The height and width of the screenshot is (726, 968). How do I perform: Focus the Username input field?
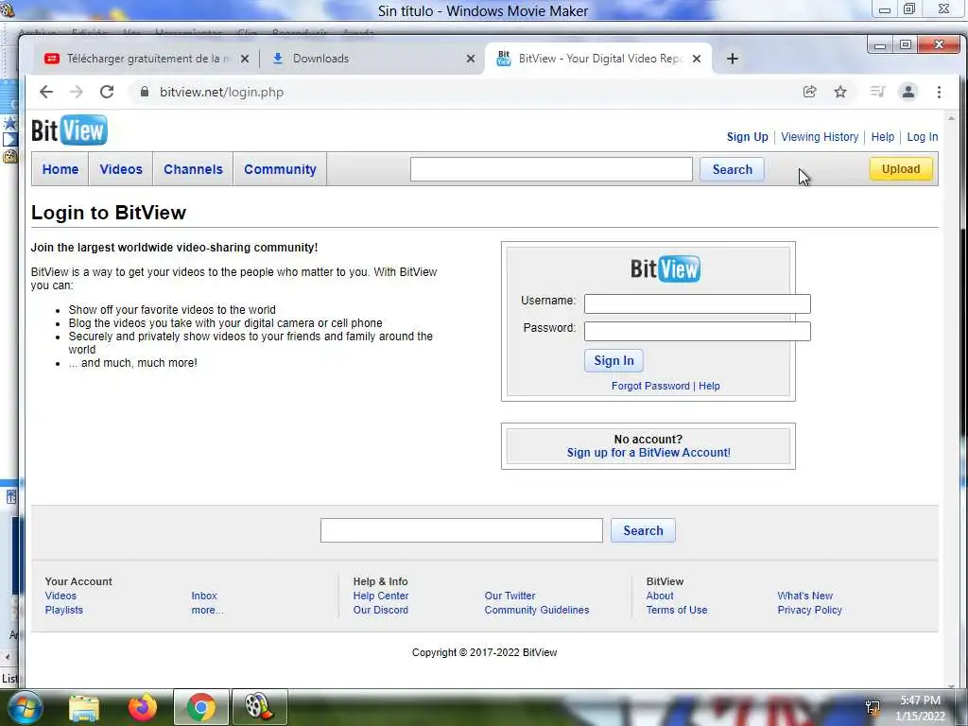(x=697, y=303)
